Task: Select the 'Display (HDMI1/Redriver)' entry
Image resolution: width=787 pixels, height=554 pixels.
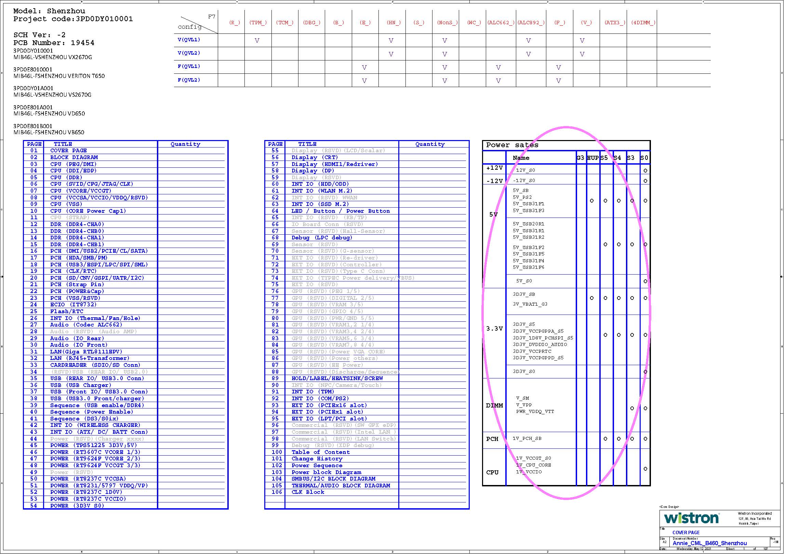Action: coord(336,165)
